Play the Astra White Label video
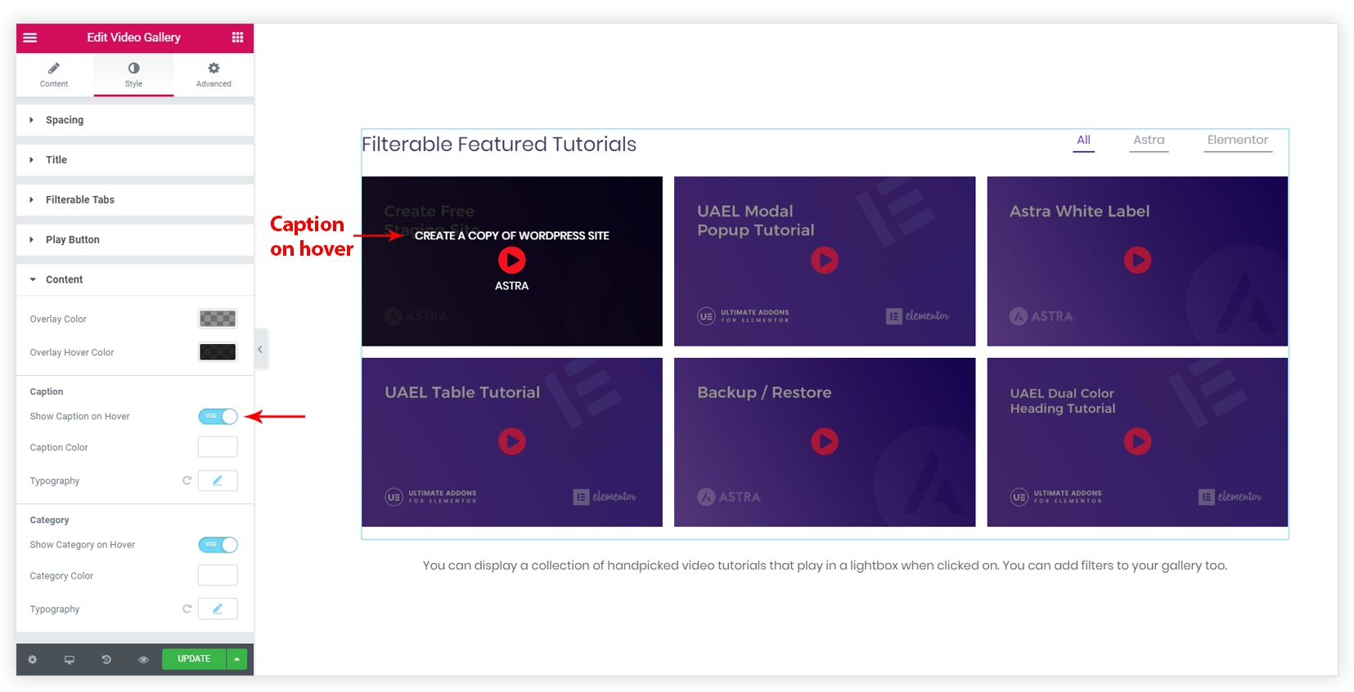 click(x=1137, y=261)
